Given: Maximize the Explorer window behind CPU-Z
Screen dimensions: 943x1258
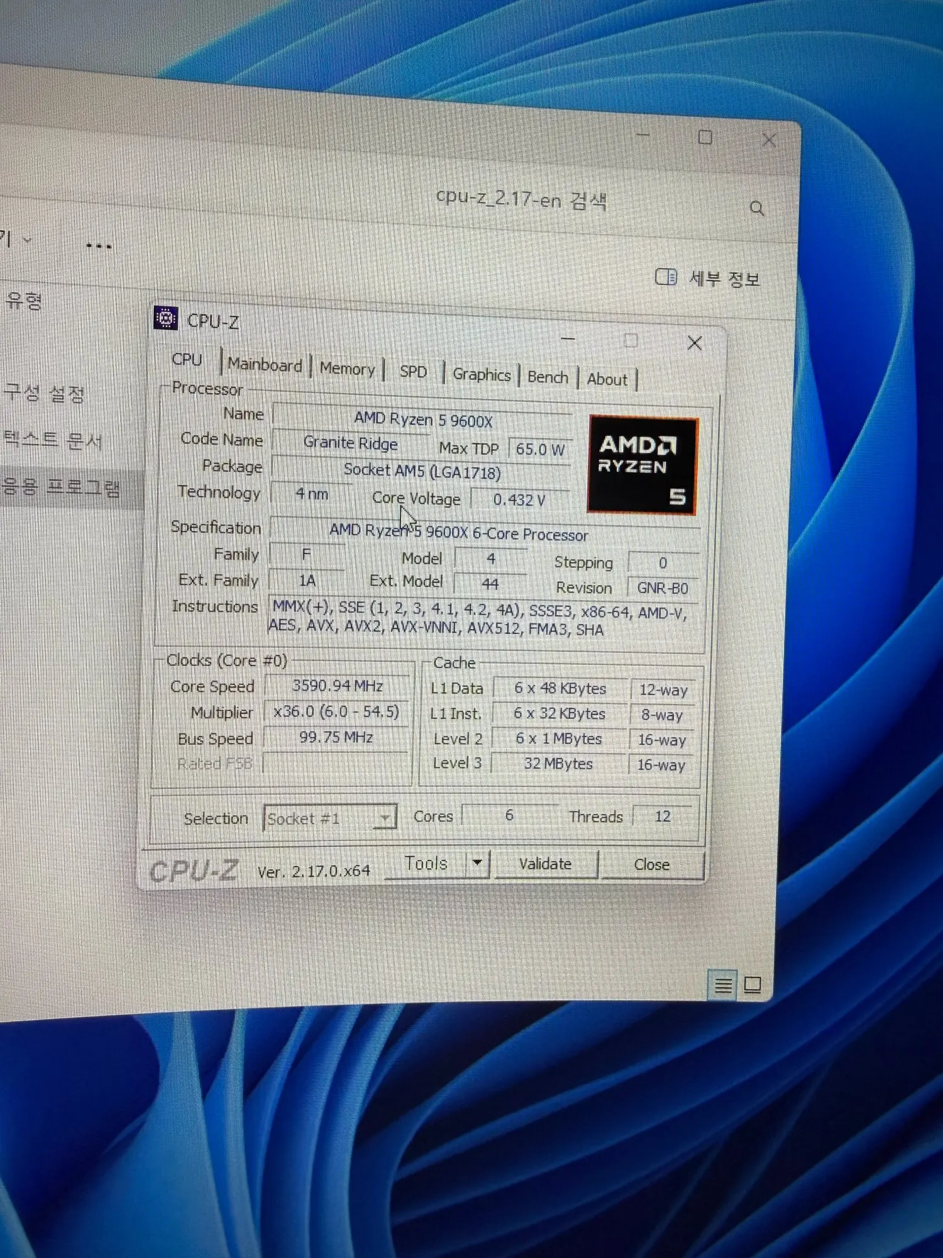Looking at the screenshot, I should [x=705, y=137].
